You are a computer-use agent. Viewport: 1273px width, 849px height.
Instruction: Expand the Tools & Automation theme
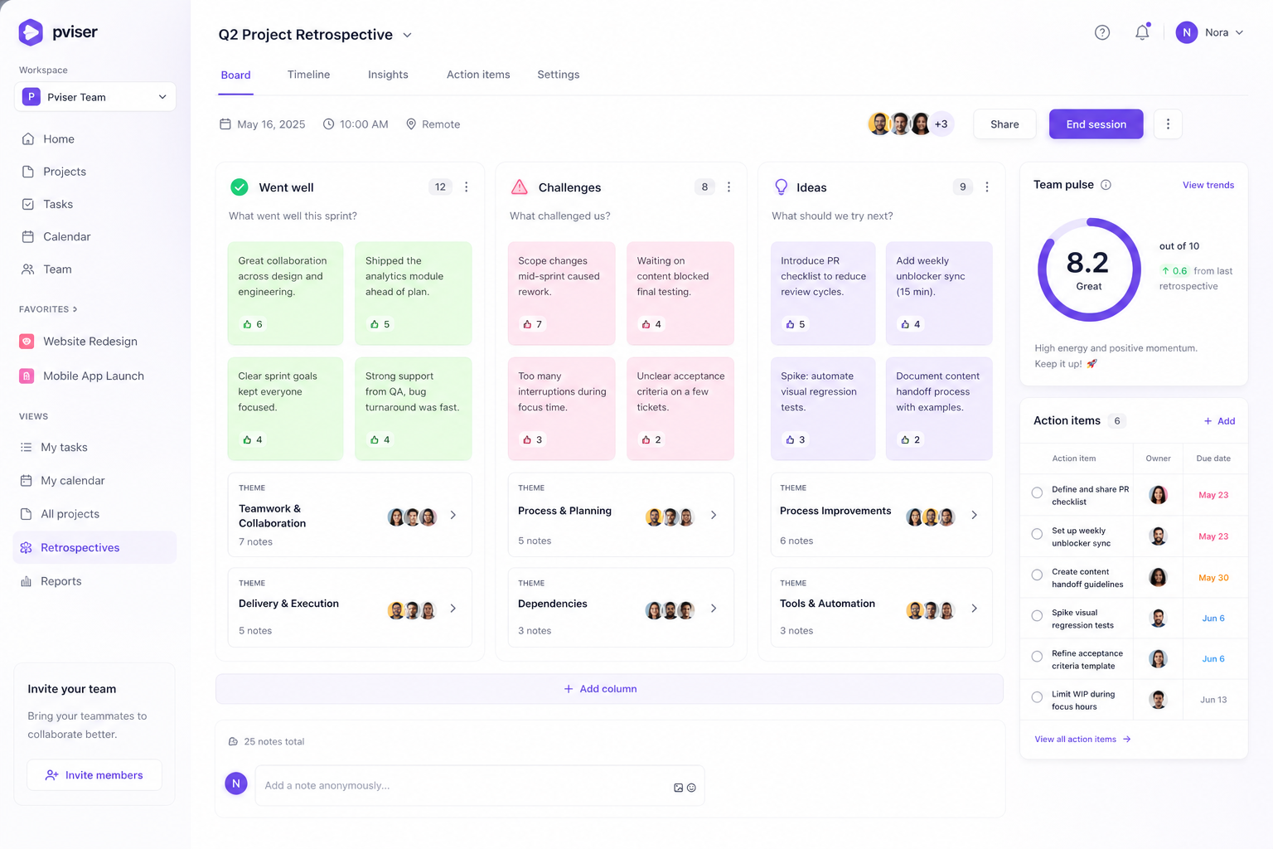pyautogui.click(x=974, y=609)
